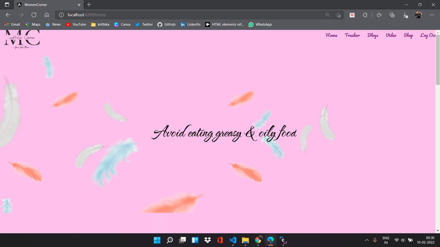Screen dimensions: 440x247
Task: Open the LinkedIn bookmark
Action: coord(190,24)
